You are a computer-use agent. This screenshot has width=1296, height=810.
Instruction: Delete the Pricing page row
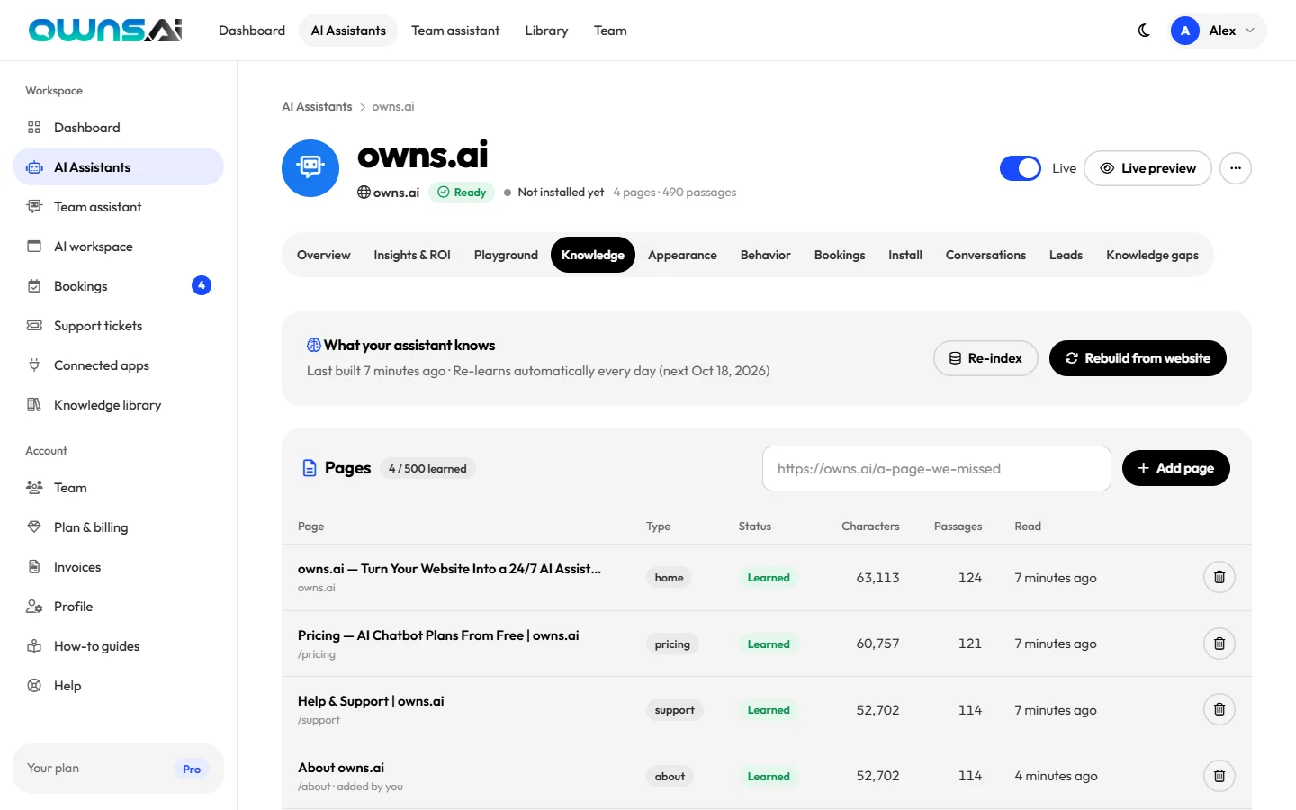coord(1219,643)
